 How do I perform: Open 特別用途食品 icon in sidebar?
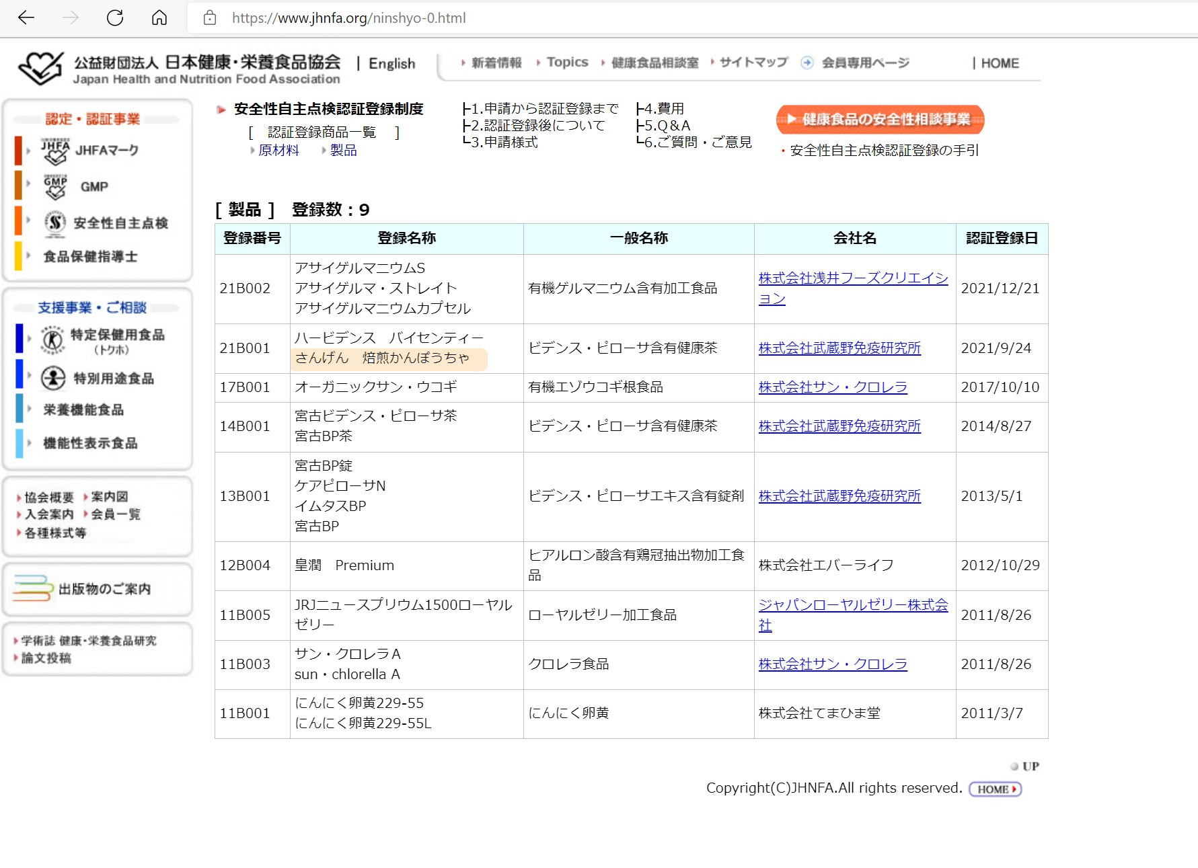coord(53,378)
